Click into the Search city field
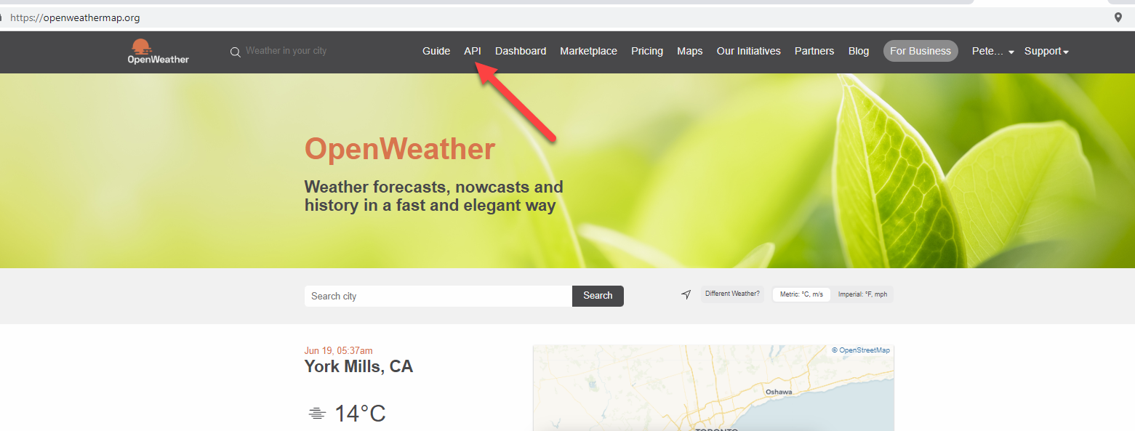Viewport: 1135px width, 431px height. pos(438,296)
